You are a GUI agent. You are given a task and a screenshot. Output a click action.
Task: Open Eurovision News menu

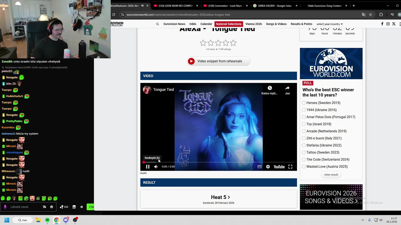coord(174,24)
